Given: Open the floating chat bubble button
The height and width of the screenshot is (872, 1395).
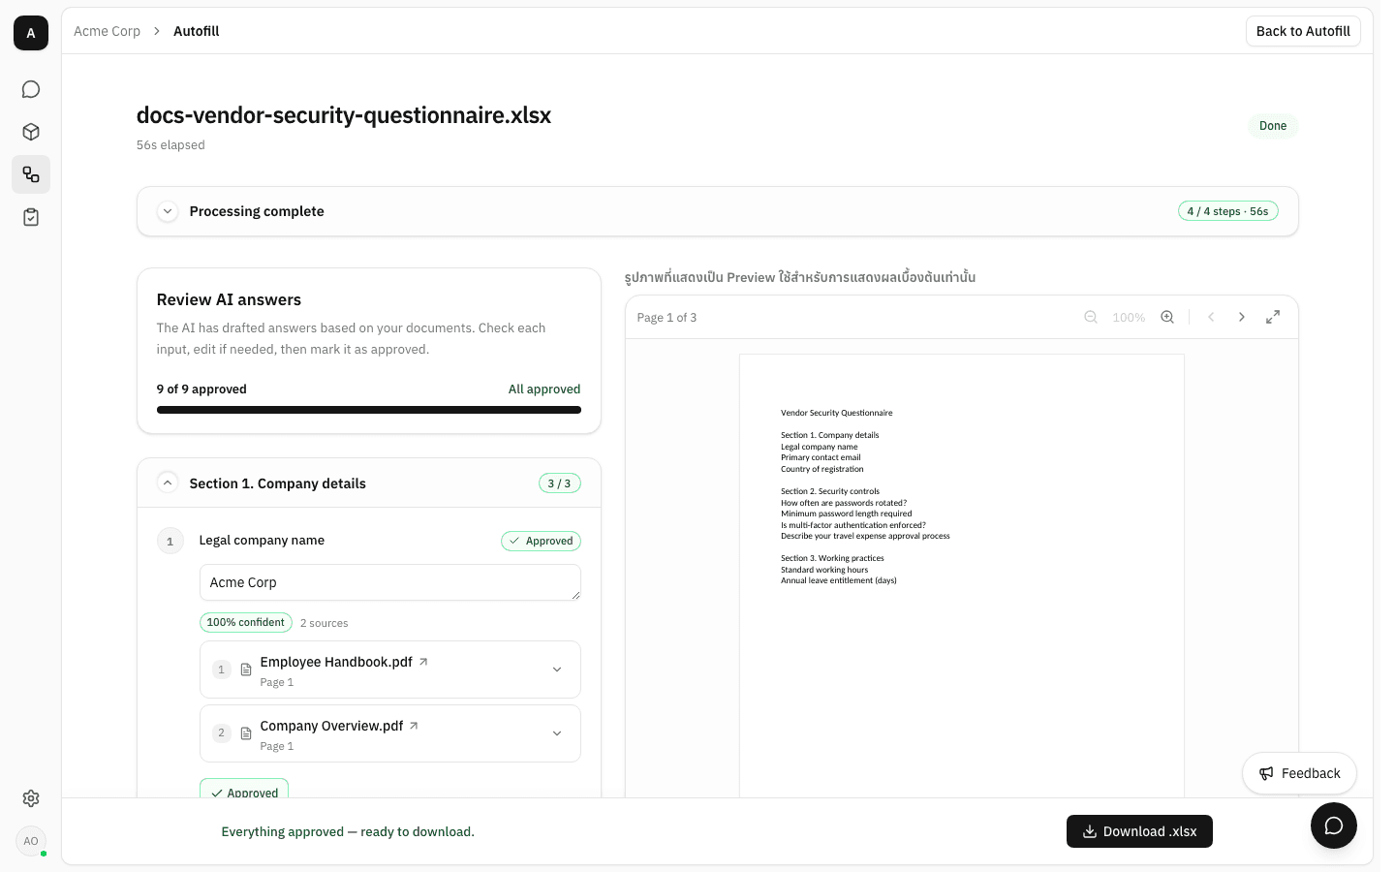Looking at the screenshot, I should 1334,825.
